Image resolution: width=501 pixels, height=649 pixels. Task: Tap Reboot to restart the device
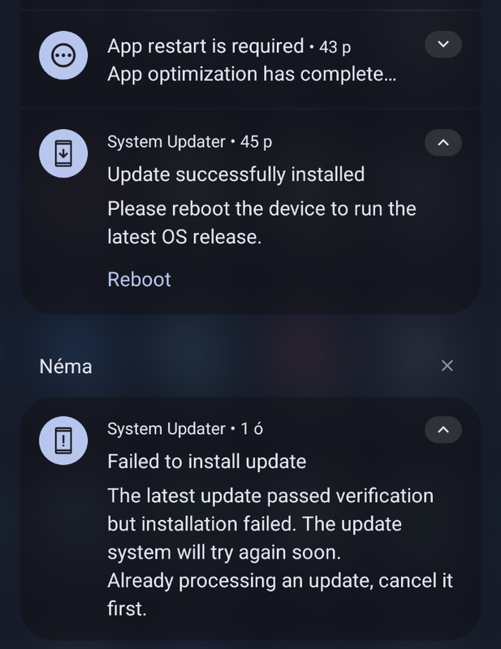click(x=139, y=279)
